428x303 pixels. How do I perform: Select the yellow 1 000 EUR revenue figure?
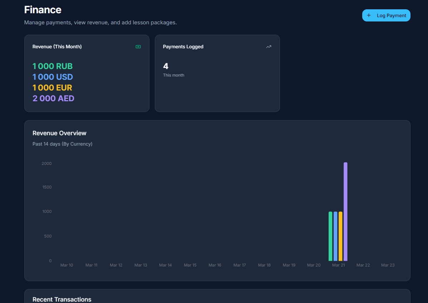pos(52,88)
